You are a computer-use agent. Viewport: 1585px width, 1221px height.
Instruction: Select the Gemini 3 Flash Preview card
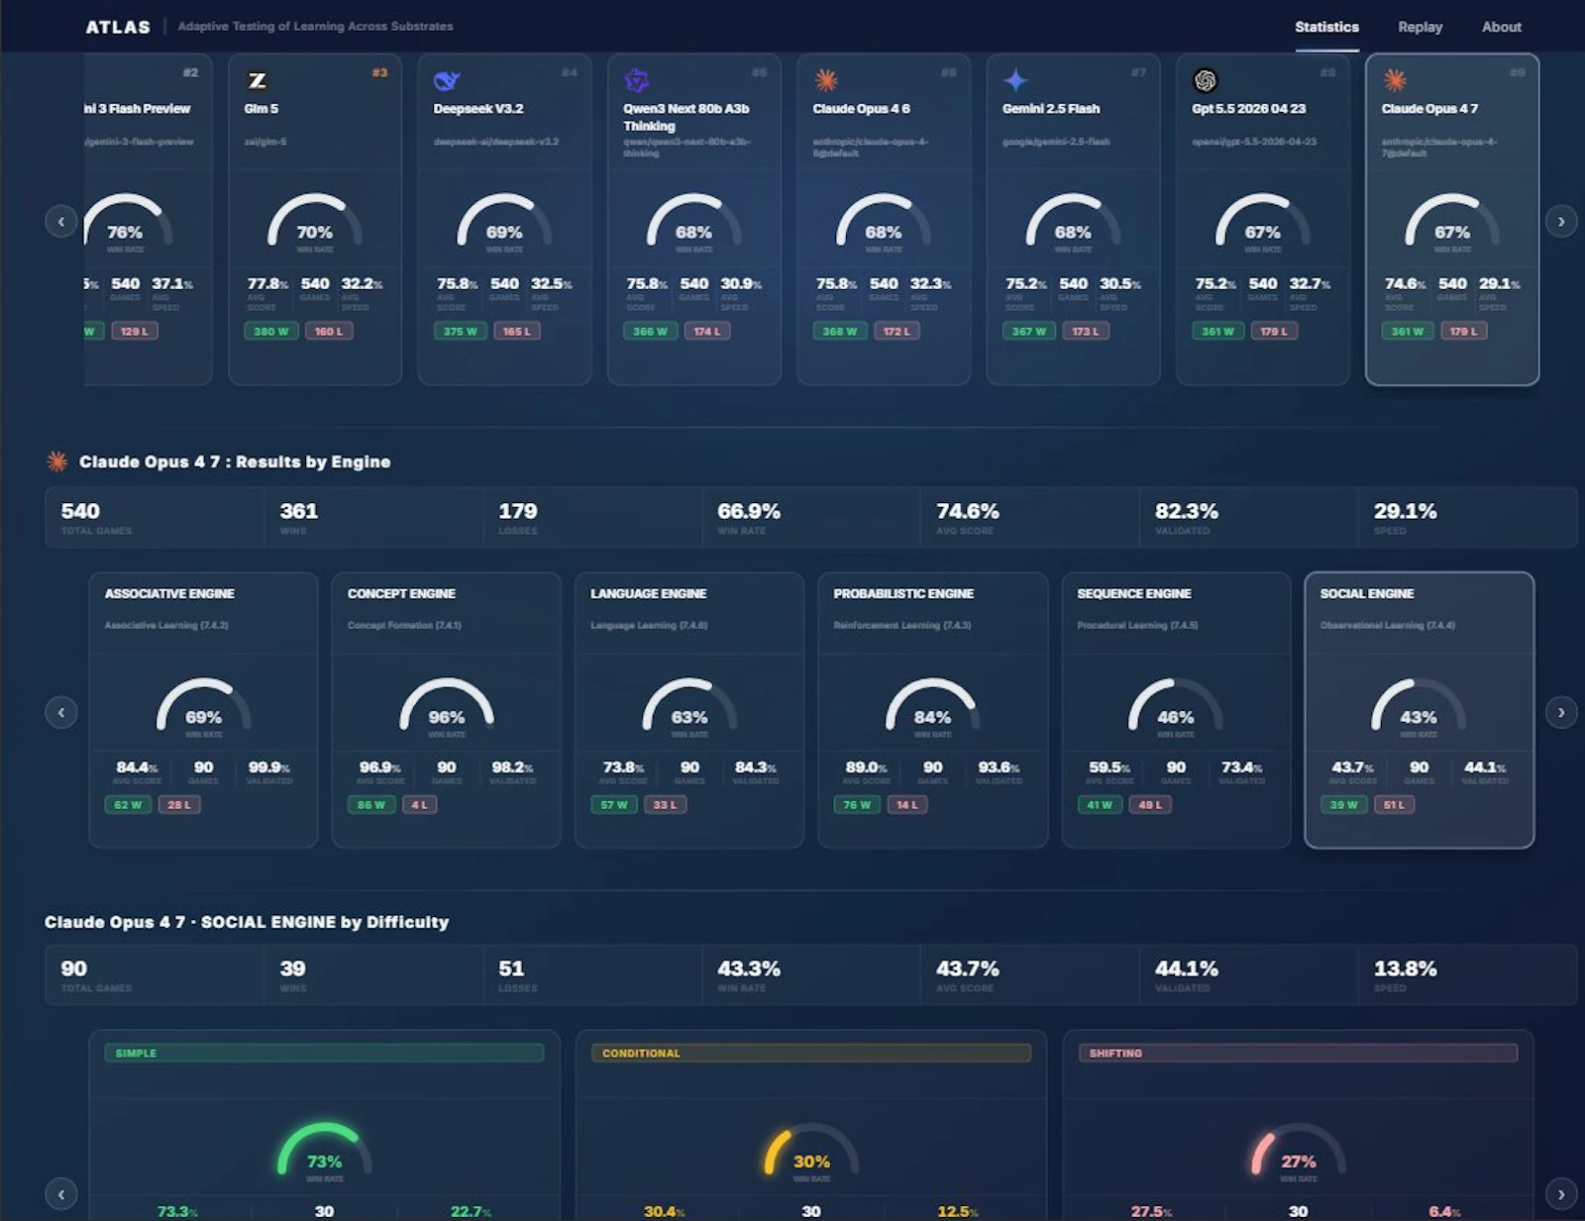pyautogui.click(x=149, y=220)
